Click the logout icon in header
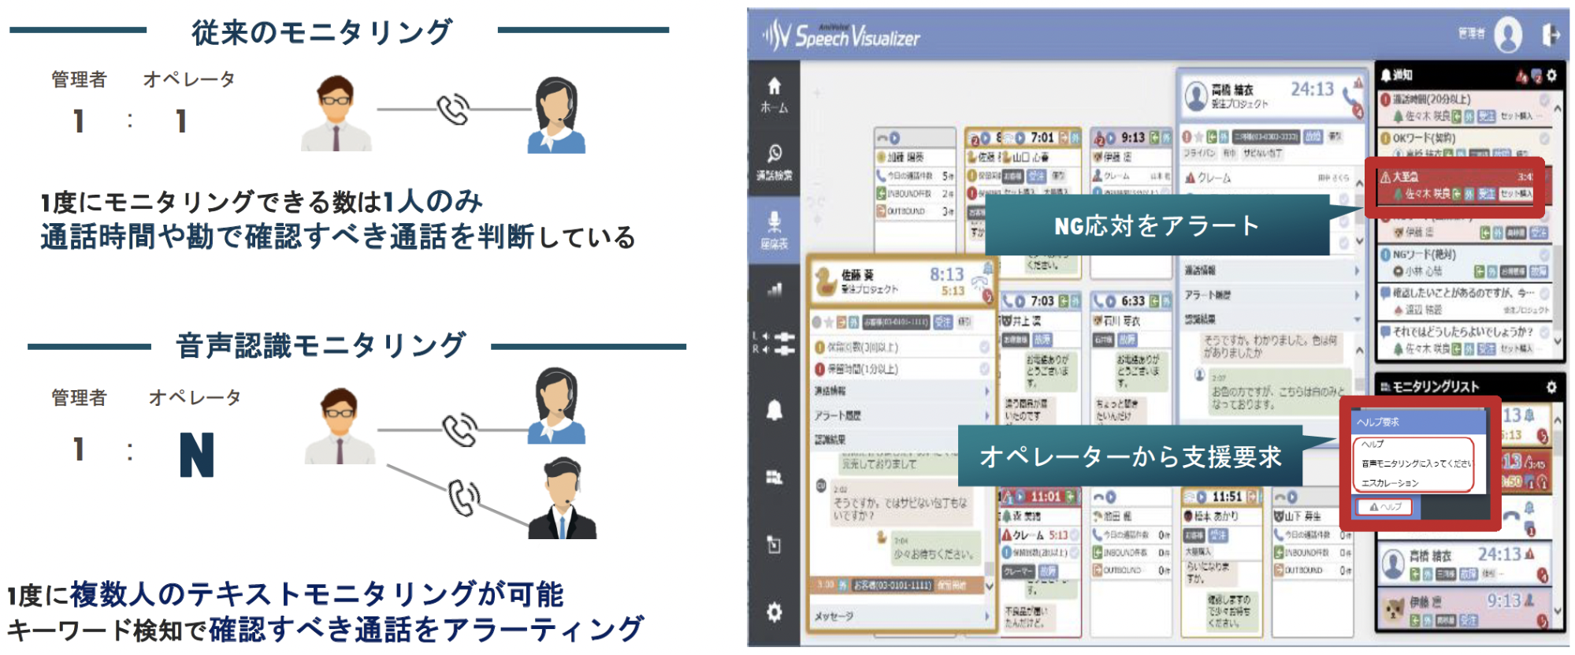Viewport: 1575px width, 655px height. (1550, 35)
